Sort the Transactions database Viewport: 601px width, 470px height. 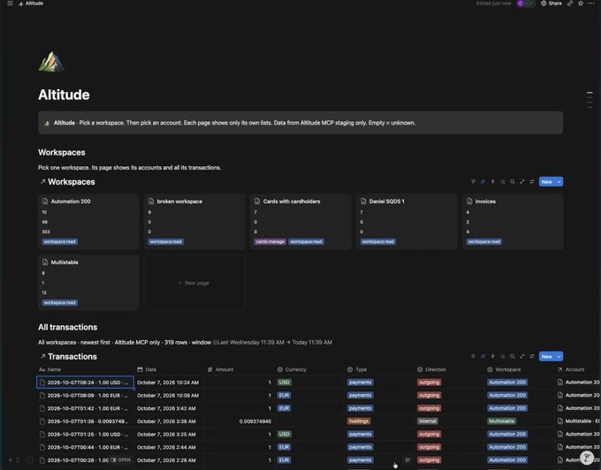click(483, 356)
